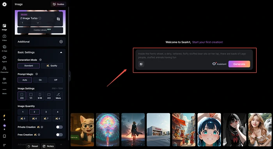Open the tablet device icon in sidebar
This screenshot has height=149, width=273.
click(x=4, y=136)
